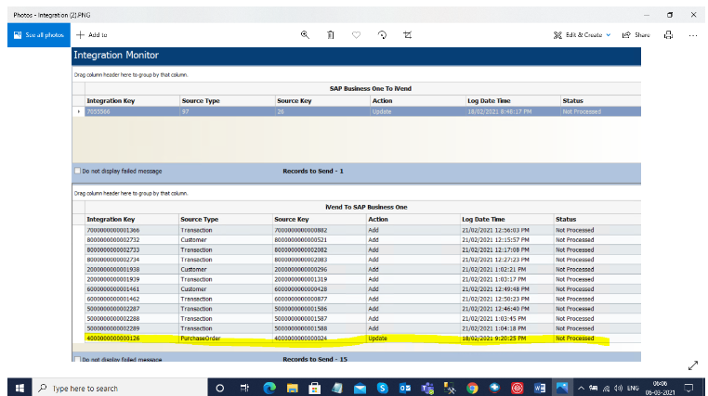708x396 pixels.
Task: Click the taskbar search box
Action: [x=119, y=388]
